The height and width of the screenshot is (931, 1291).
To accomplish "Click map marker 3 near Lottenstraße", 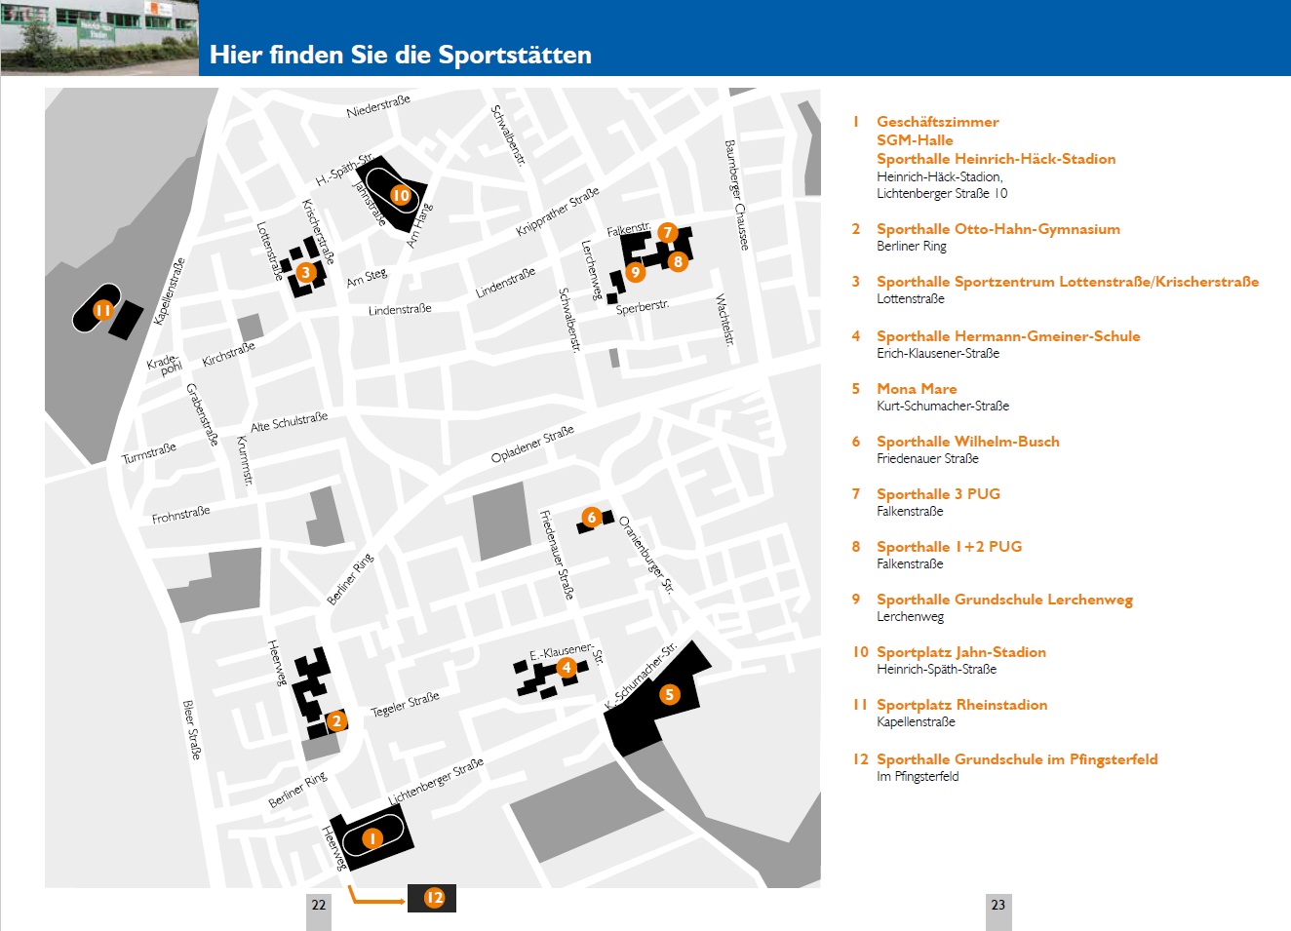I will 306,273.
